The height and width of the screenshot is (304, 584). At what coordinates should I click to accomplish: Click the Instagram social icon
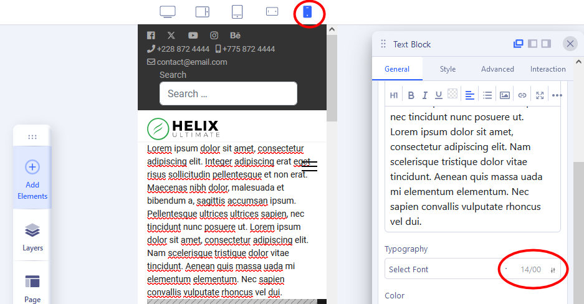click(214, 36)
